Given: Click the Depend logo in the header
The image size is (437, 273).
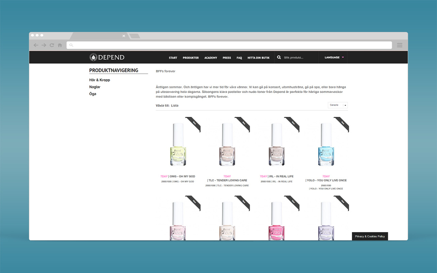Looking at the screenshot, I should (107, 57).
